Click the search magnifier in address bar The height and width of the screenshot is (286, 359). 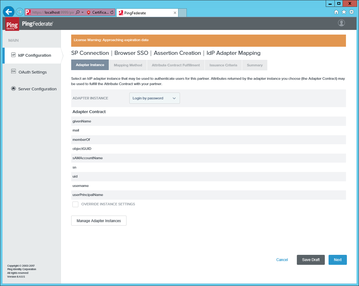pyautogui.click(x=78, y=12)
